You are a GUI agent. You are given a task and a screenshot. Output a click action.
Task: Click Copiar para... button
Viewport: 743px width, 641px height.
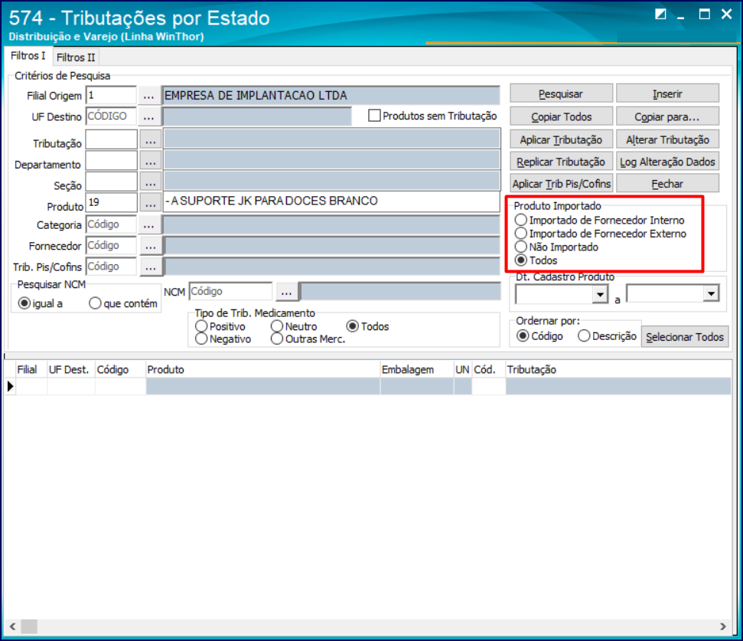(x=667, y=116)
